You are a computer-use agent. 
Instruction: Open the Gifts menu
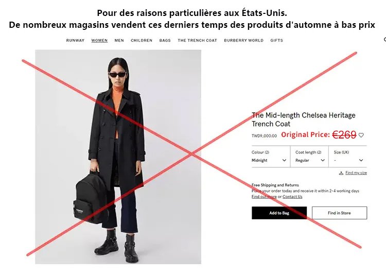point(277,40)
